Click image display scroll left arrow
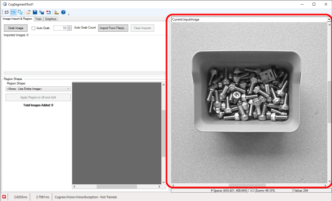 pyautogui.click(x=173, y=185)
